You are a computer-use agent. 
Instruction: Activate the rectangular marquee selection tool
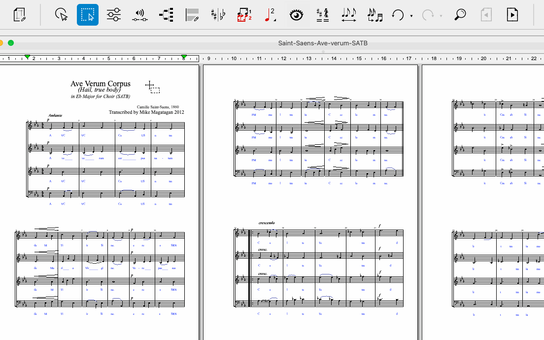[x=87, y=15]
